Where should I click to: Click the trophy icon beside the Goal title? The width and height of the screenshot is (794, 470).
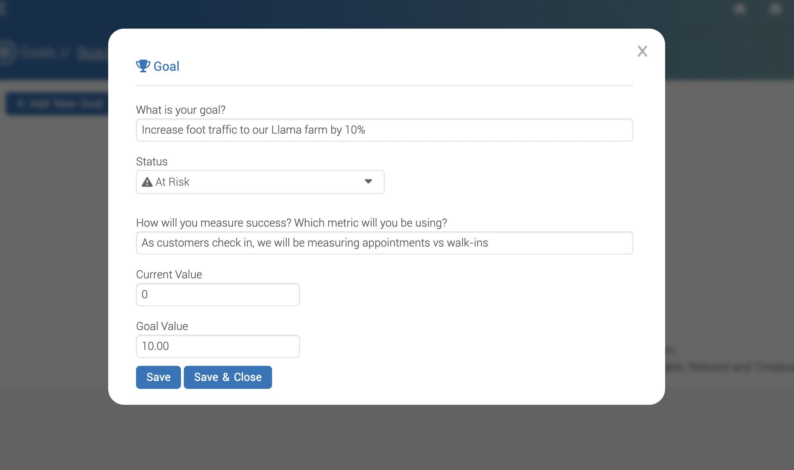[x=143, y=66]
